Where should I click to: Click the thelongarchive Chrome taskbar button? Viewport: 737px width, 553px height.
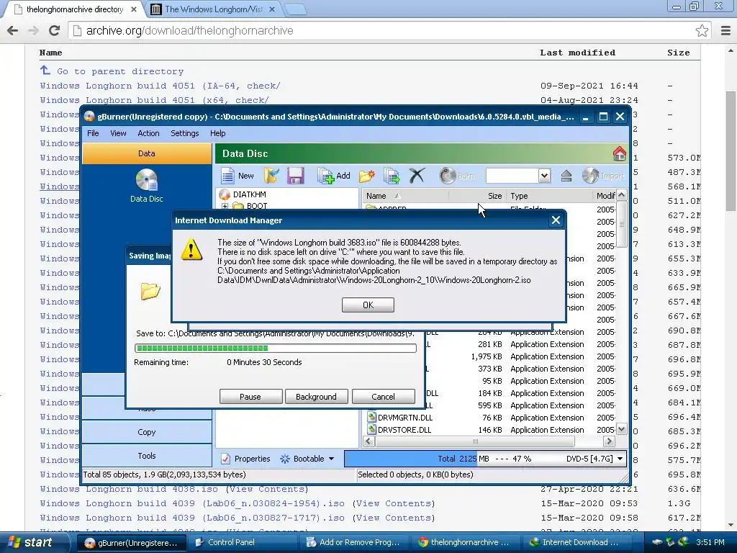[465, 542]
